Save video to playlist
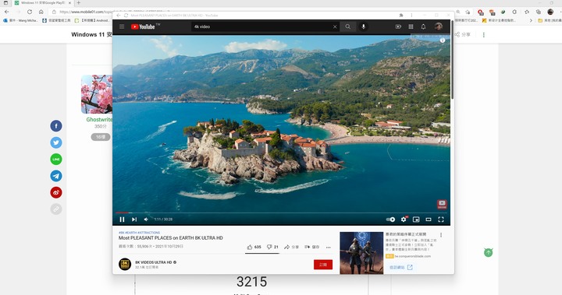Screen dimensions: 562x295 point(311,247)
